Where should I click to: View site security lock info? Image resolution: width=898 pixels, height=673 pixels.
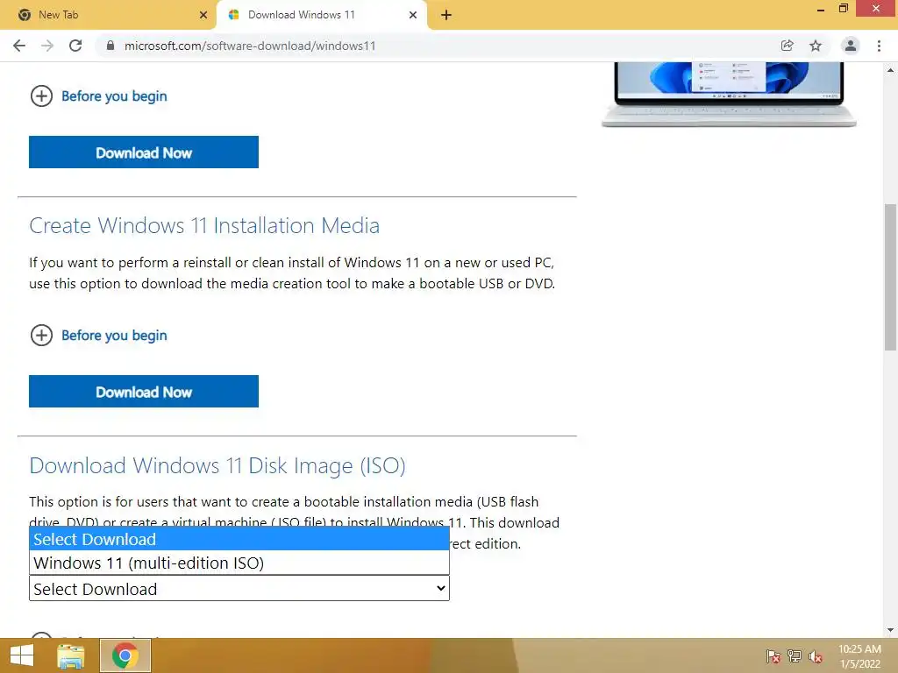click(x=110, y=46)
